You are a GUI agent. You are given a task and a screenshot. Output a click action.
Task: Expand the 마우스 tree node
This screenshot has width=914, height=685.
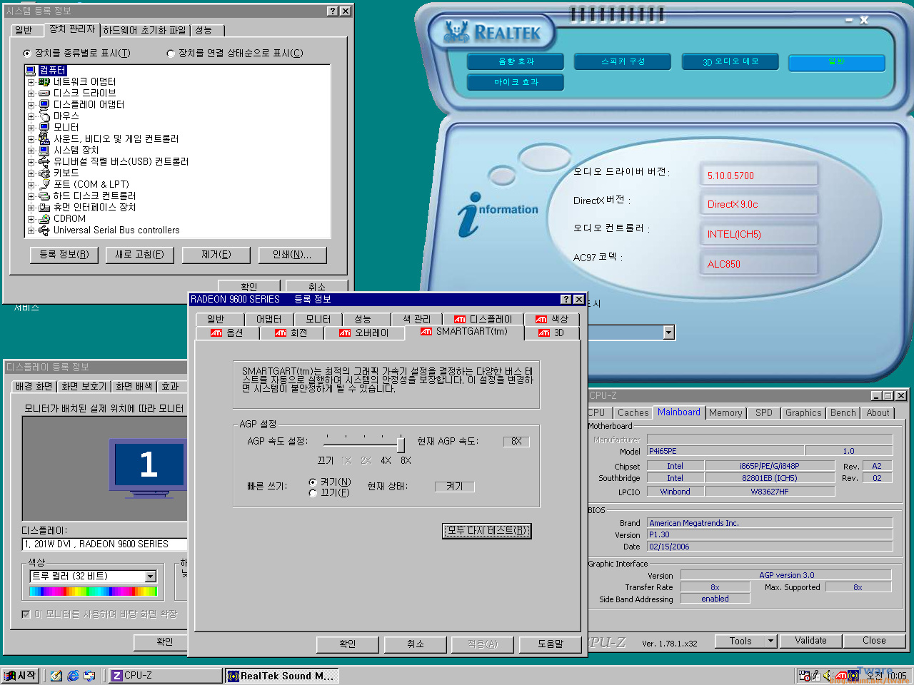coord(31,116)
